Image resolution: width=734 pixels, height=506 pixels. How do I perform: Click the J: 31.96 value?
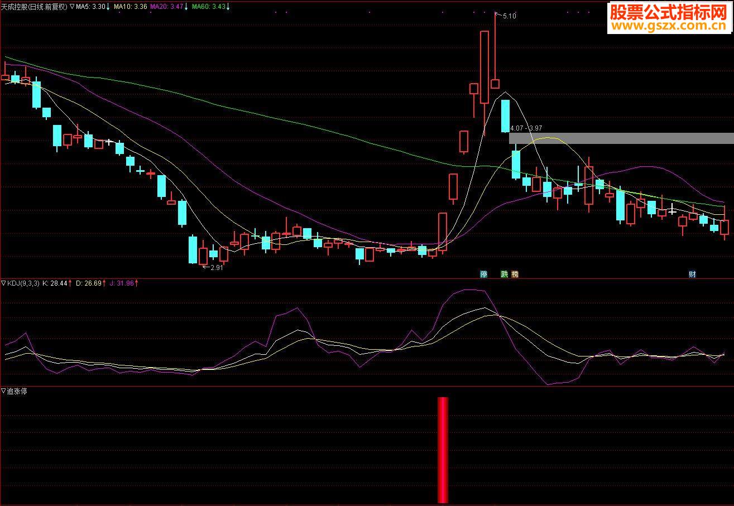[x=122, y=283]
